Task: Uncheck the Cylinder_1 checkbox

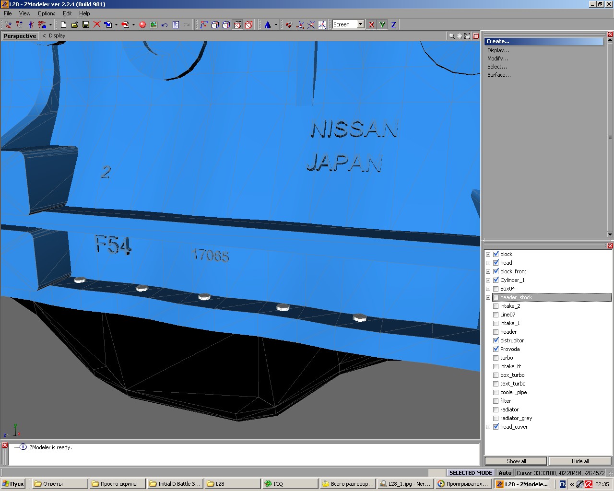Action: point(496,280)
